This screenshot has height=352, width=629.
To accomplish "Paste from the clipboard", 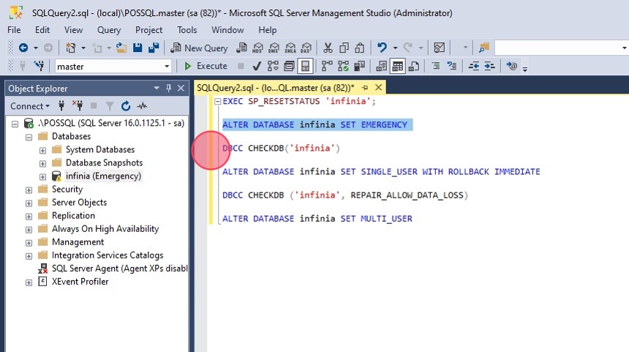I will pos(360,48).
